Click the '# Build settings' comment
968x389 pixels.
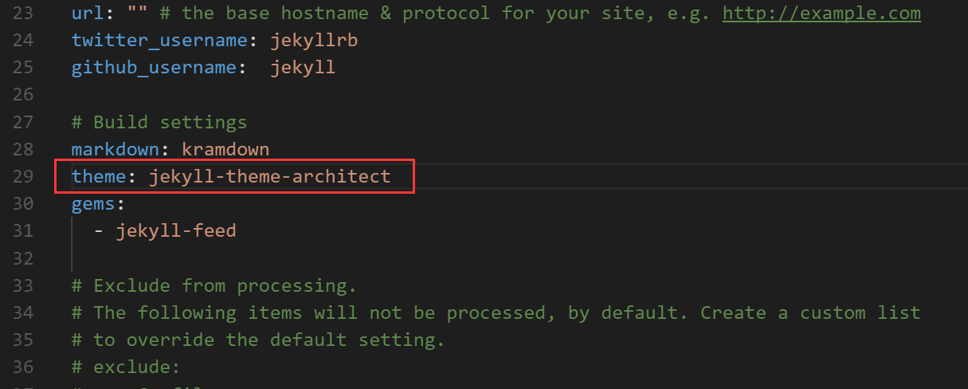coord(159,122)
